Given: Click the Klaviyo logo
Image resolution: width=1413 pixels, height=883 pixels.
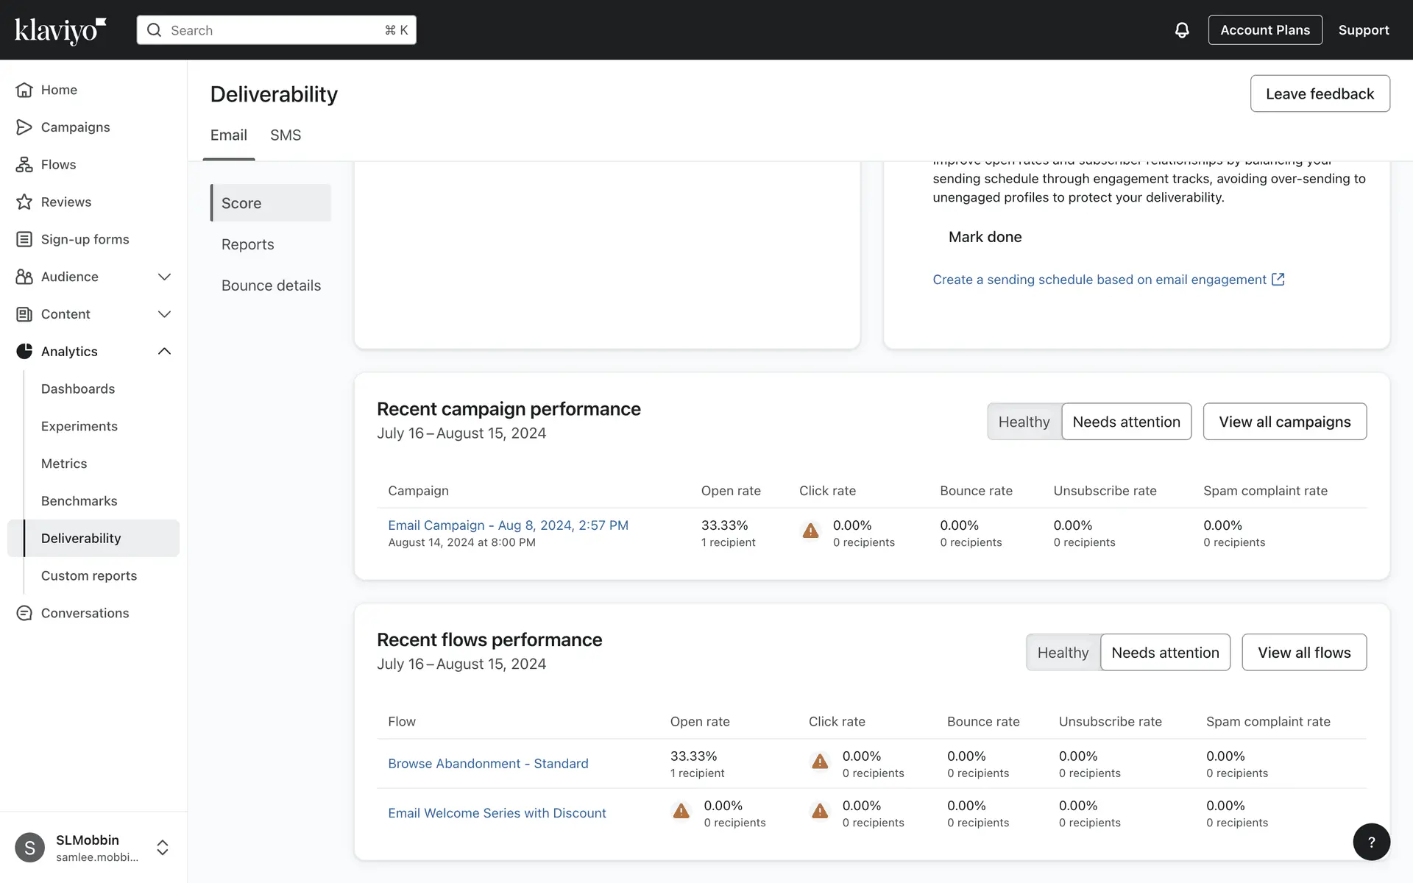Looking at the screenshot, I should click(x=60, y=30).
